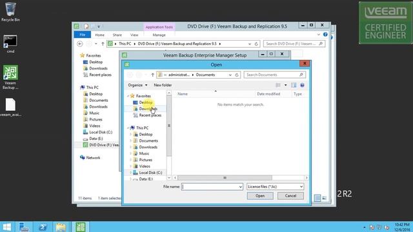This screenshot has width=413, height=232.
Task: Show preview pane in Open dialog
Action: tap(294, 85)
